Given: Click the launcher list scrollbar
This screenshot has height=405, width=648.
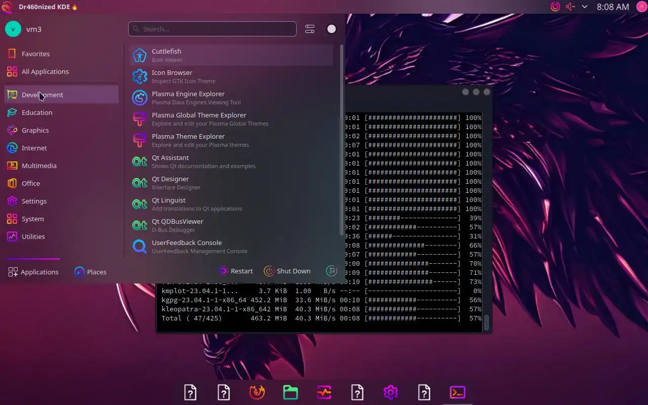Looking at the screenshot, I should pos(342,140).
